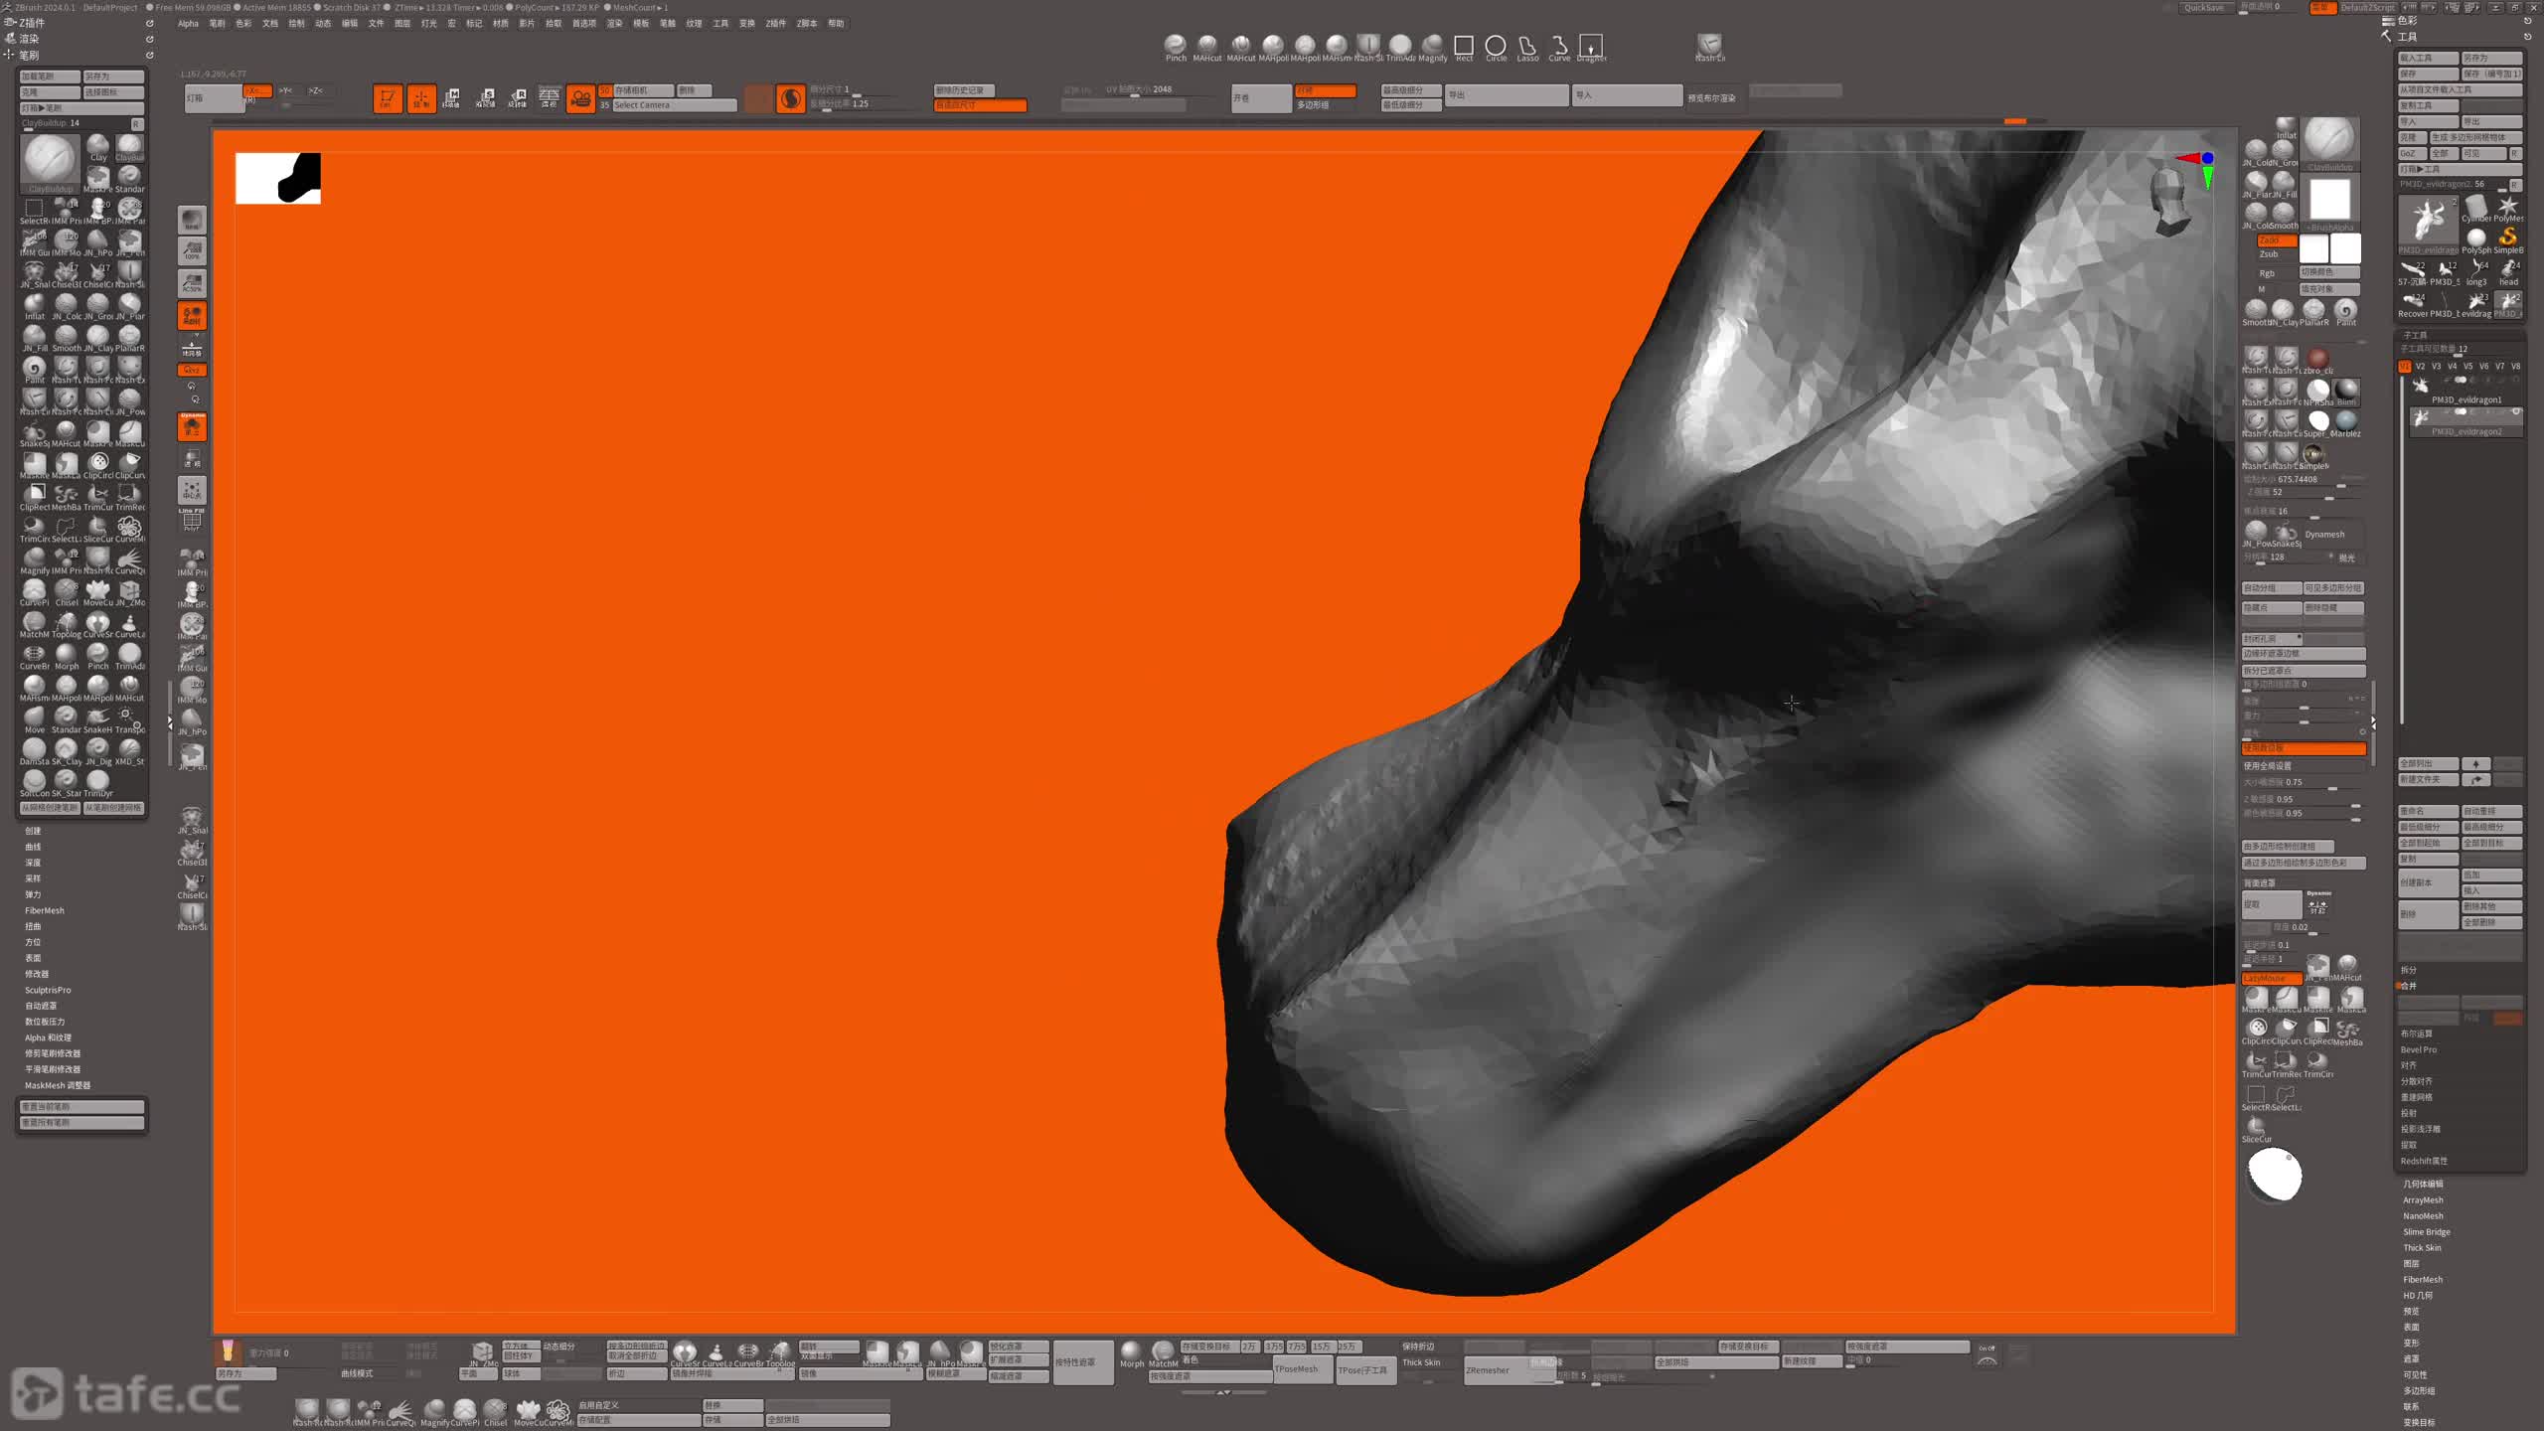
Task: Pick the Morph brush in left palette
Action: pos(67,657)
